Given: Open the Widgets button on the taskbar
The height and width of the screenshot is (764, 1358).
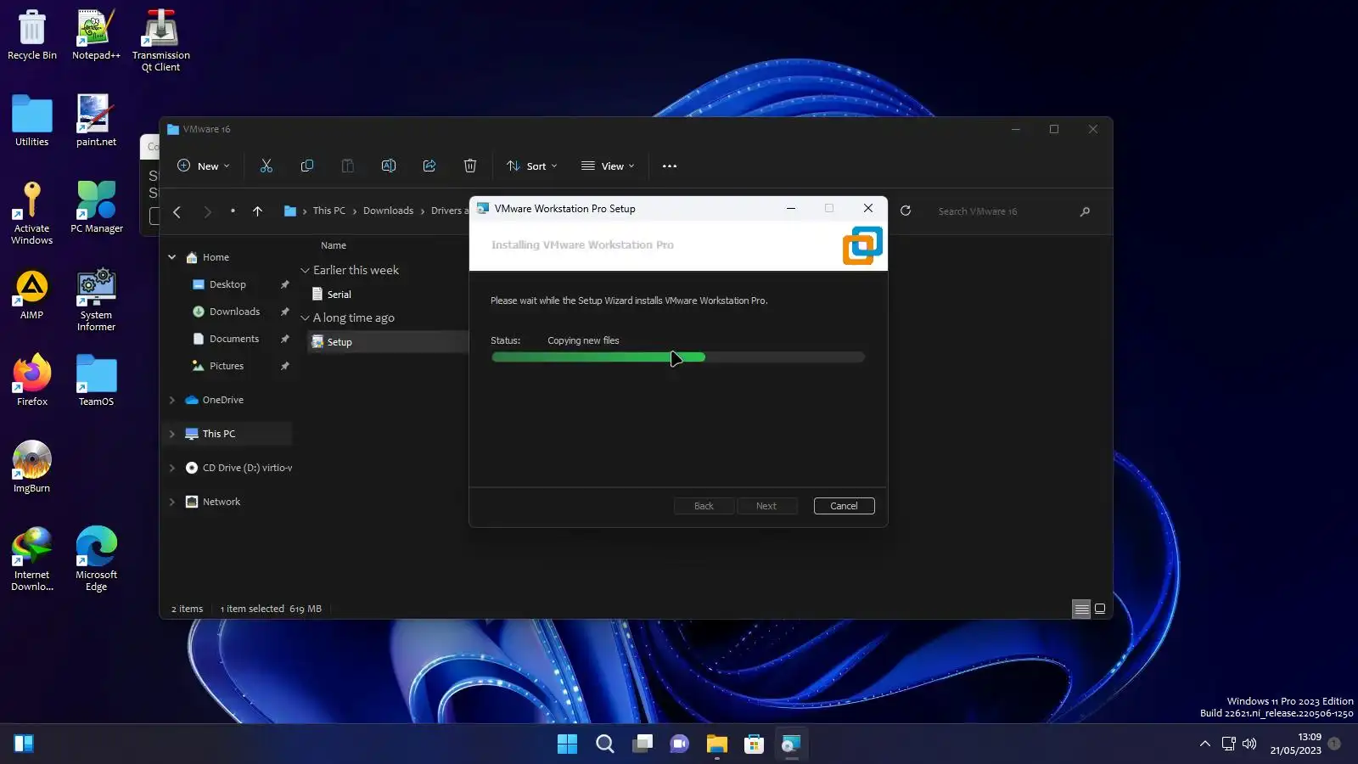Looking at the screenshot, I should tap(24, 744).
